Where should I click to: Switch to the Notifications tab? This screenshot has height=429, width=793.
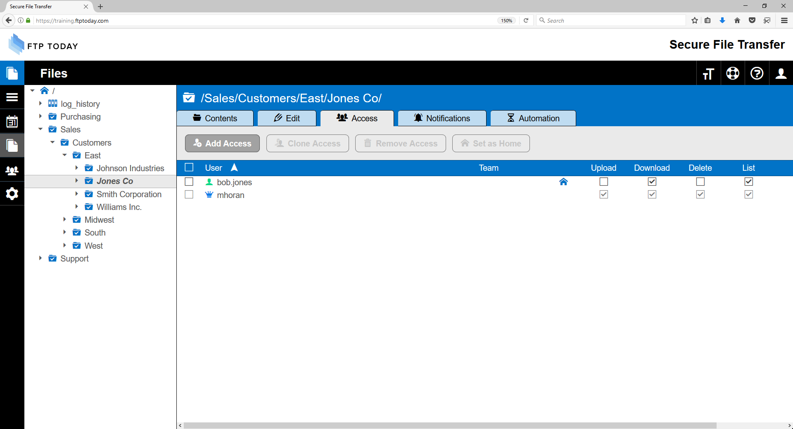[x=442, y=118]
